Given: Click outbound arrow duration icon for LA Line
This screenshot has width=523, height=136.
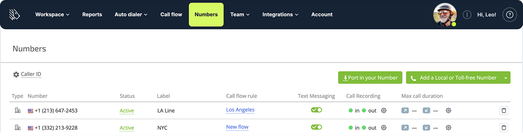Looking at the screenshot, I should coord(405,110).
